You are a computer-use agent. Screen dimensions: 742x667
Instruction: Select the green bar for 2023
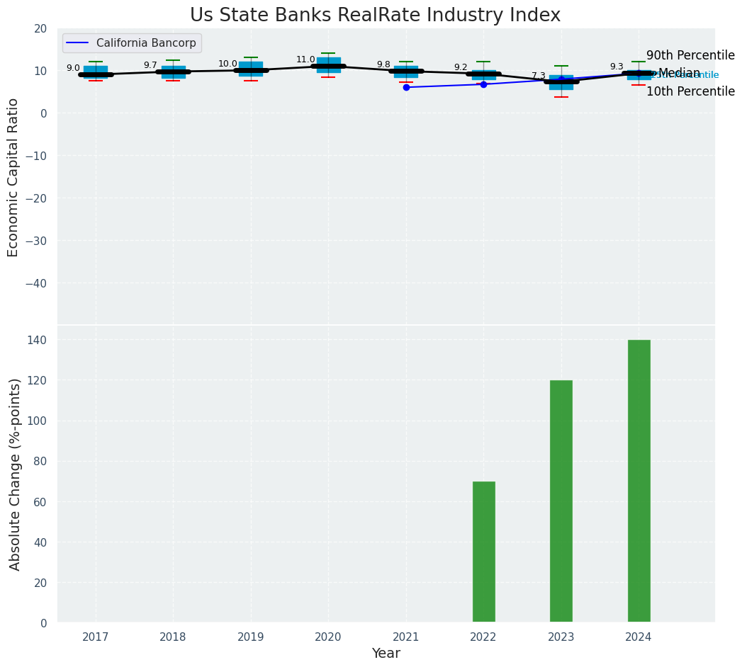click(561, 501)
